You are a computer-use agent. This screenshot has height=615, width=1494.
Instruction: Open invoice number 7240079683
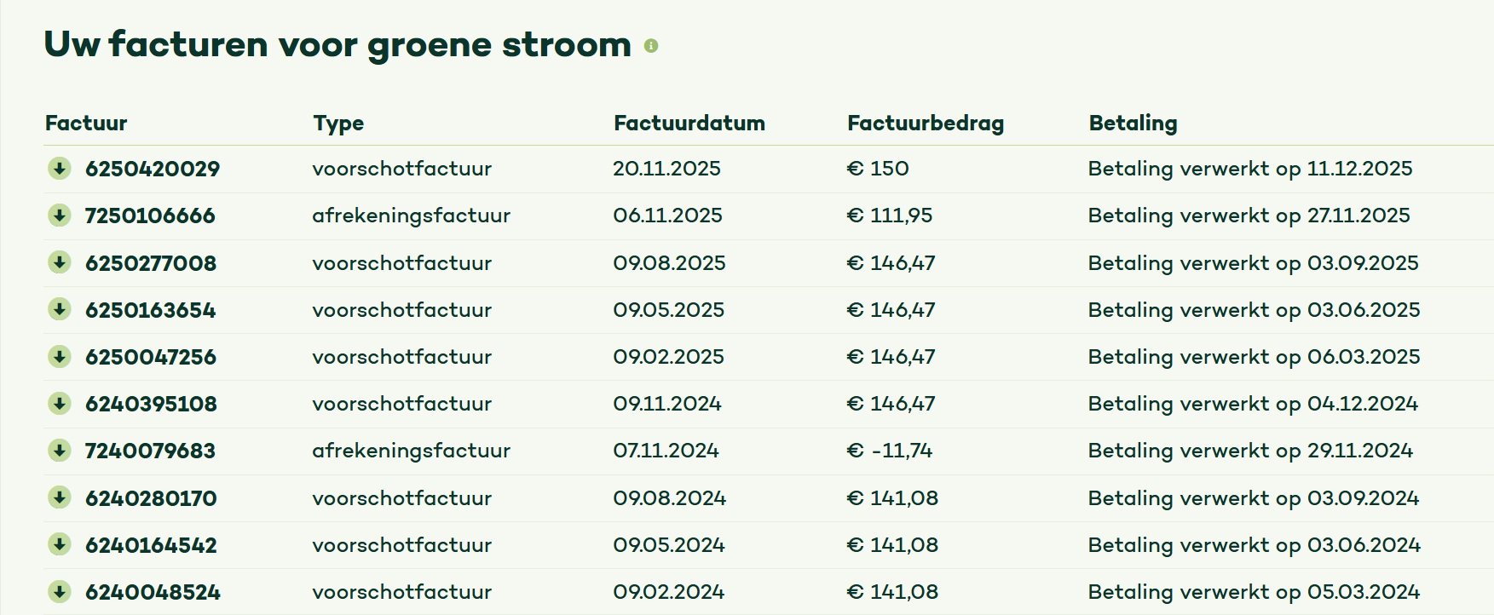(150, 451)
